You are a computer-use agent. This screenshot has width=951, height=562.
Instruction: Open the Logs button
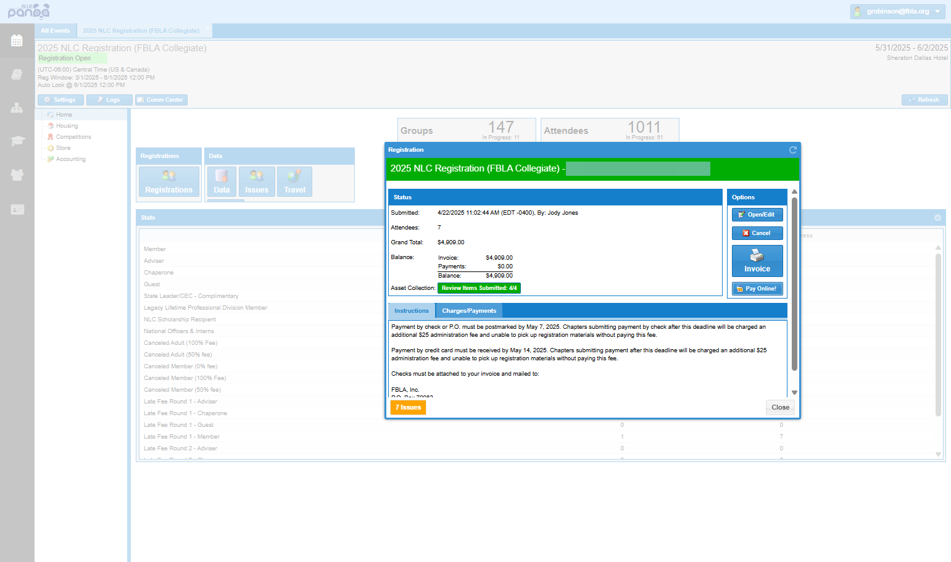click(x=109, y=100)
